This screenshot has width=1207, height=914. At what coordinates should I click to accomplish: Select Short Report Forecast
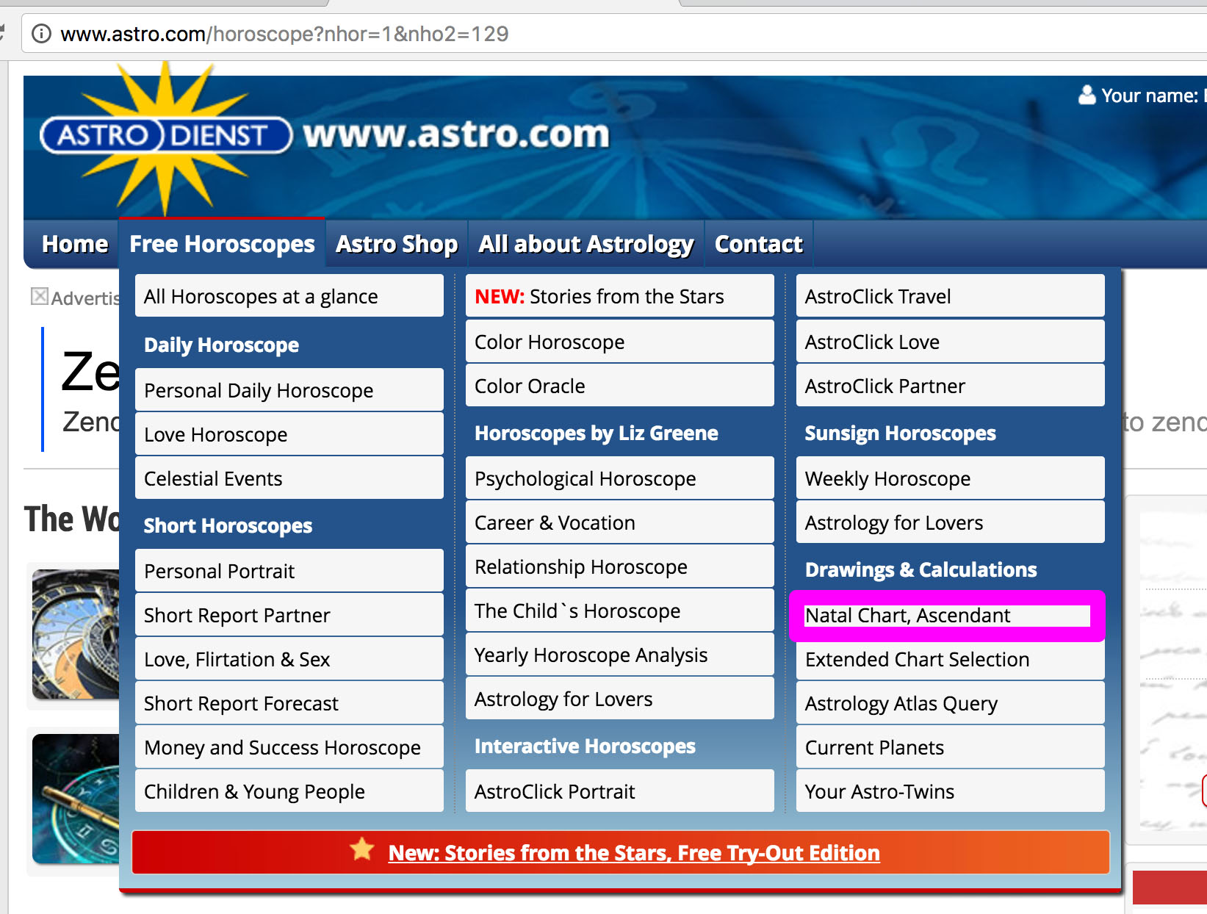(289, 703)
